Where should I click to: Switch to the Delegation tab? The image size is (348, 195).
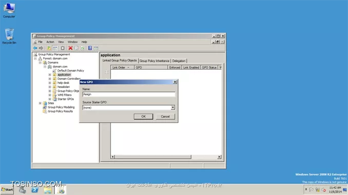point(179,61)
